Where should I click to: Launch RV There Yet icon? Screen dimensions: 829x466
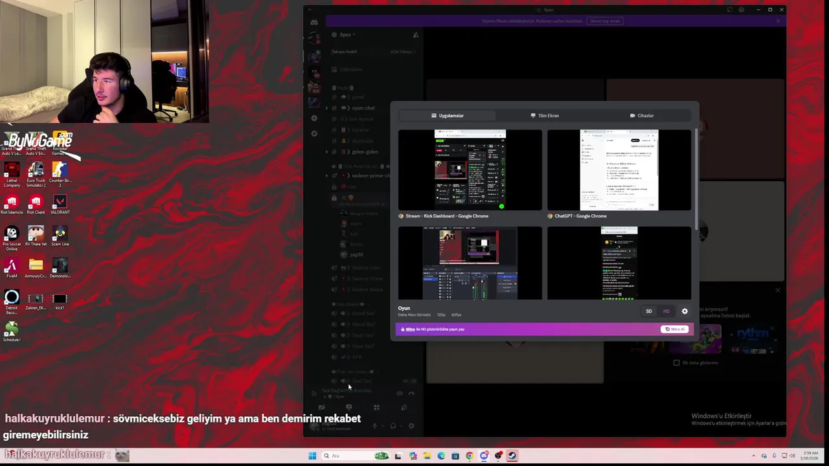tap(36, 236)
